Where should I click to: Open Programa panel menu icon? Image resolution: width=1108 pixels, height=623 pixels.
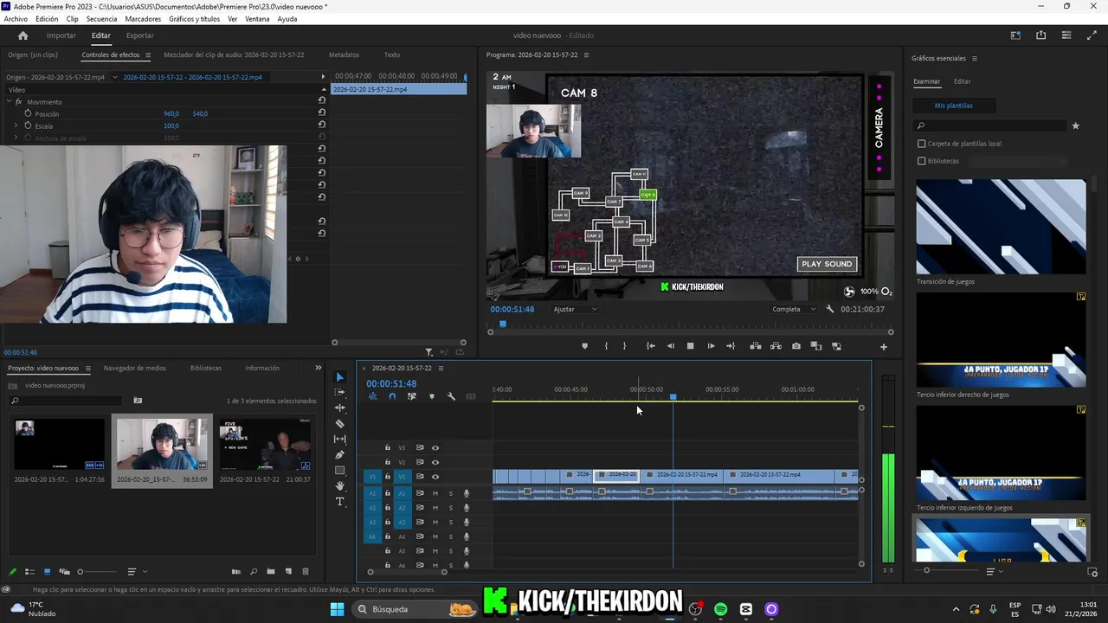pos(586,55)
